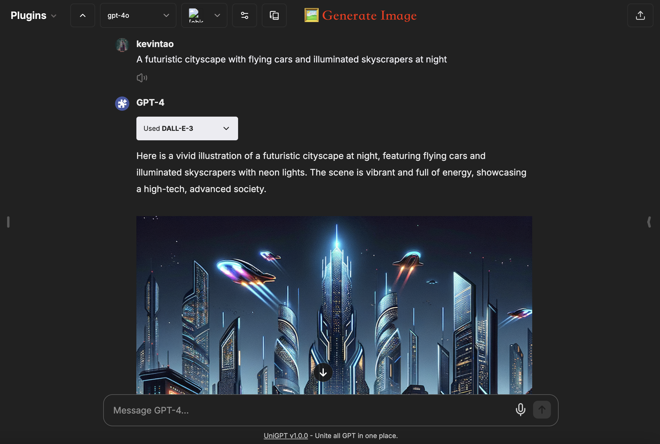Click the scroll to bottom arrow
This screenshot has width=660, height=444.
(x=323, y=372)
